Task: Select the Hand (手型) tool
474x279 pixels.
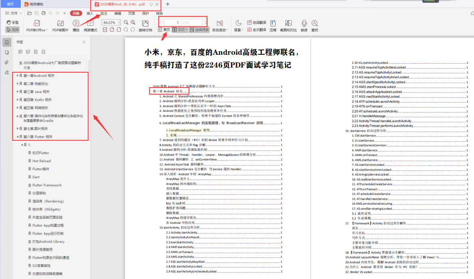Action: [x=12, y=22]
